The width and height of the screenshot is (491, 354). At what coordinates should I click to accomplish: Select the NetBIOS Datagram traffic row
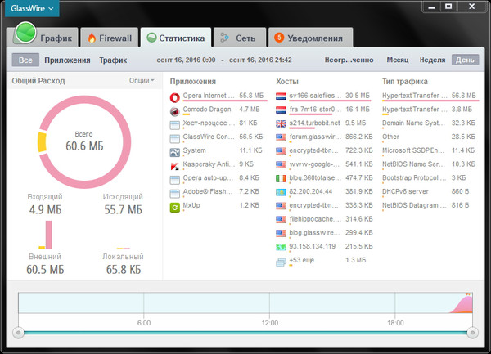tap(430, 205)
